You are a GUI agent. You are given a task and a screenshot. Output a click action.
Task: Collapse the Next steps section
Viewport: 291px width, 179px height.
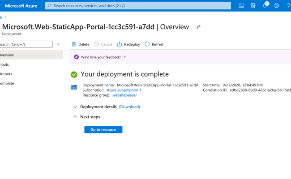[x=75, y=117]
